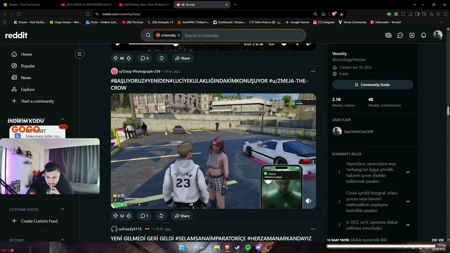Image resolution: width=450 pixels, height=253 pixels.
Task: Switch to the Mekip Neler Neler YouTube tab
Action: coord(144,5)
